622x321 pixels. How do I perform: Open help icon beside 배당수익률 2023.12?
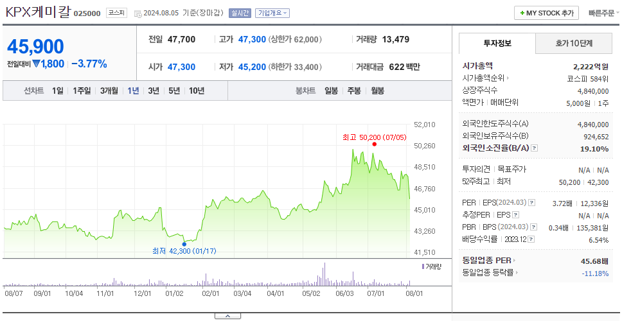tap(531, 239)
